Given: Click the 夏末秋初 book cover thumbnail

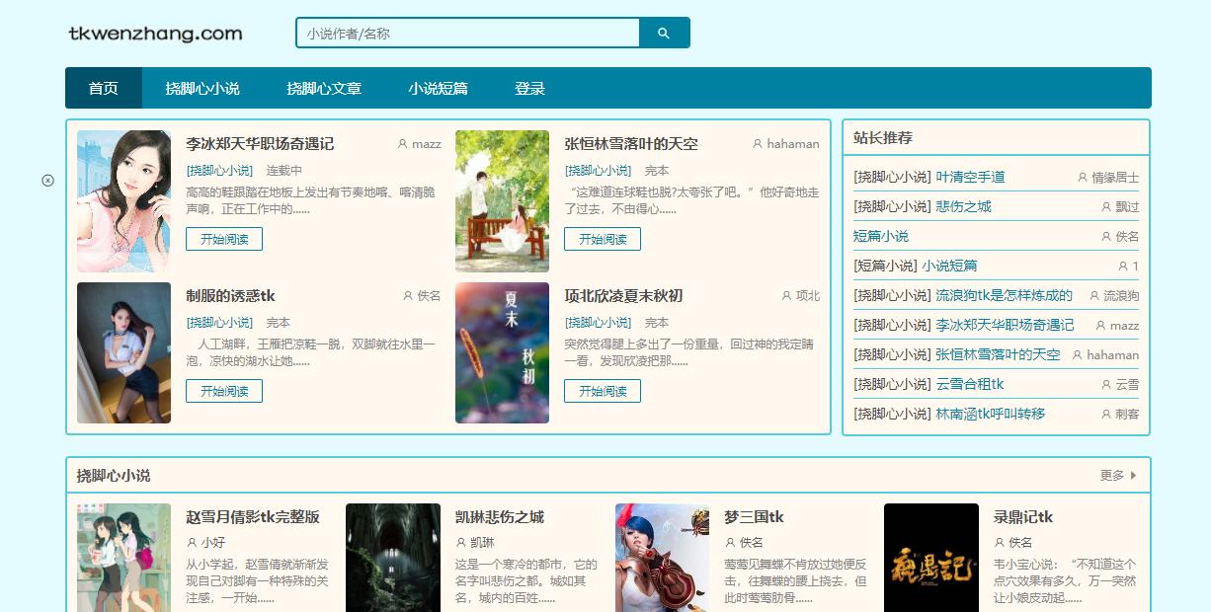Looking at the screenshot, I should [x=502, y=352].
